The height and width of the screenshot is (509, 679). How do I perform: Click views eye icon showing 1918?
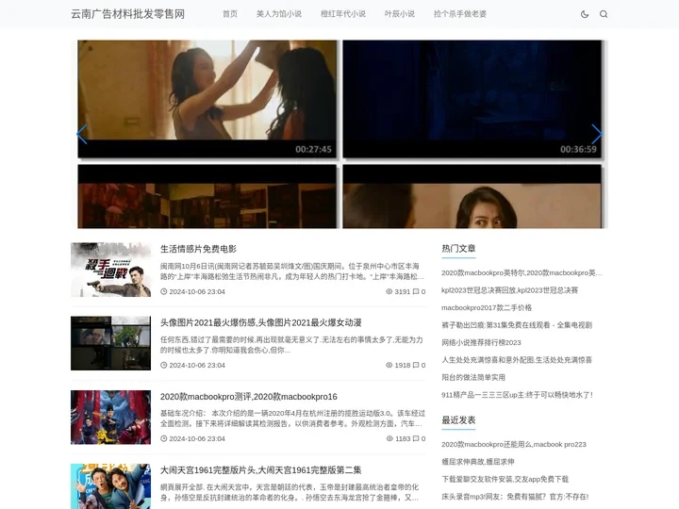(389, 366)
